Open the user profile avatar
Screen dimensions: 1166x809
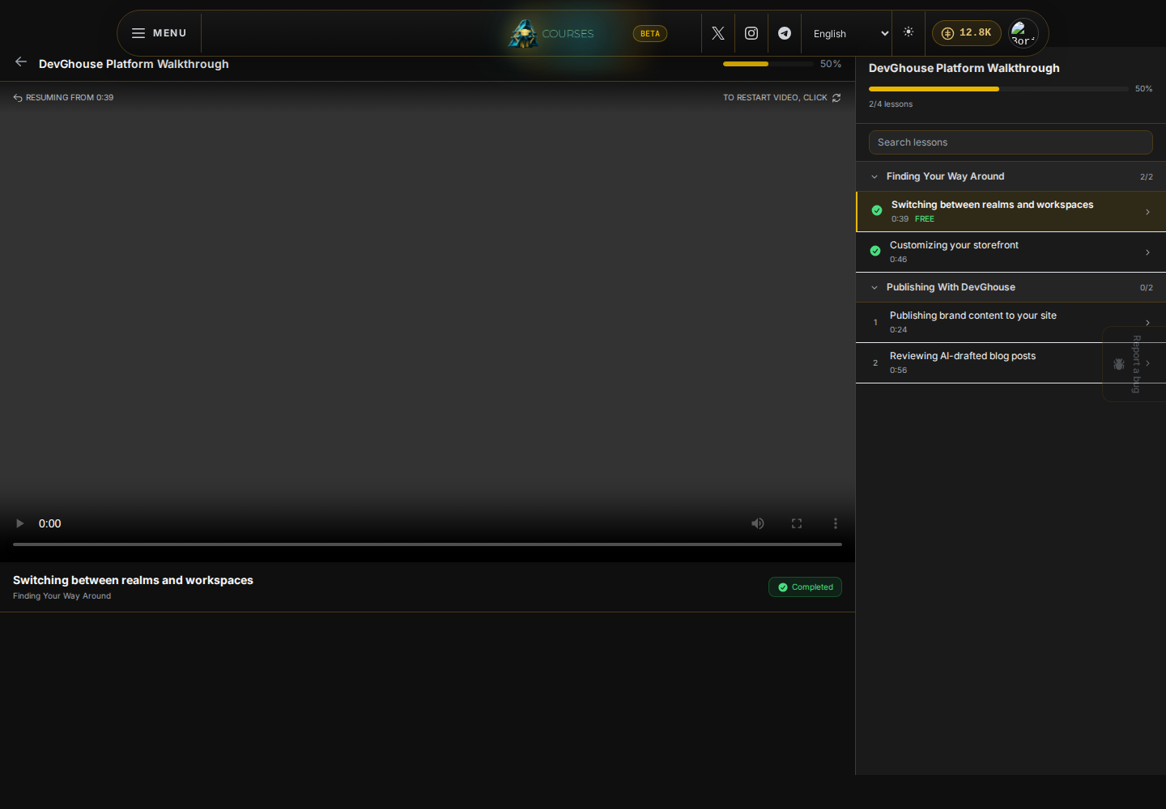1023,33
